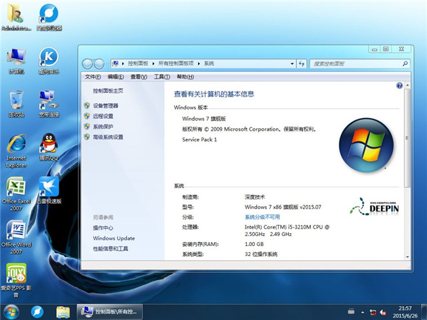This screenshot has height=320, width=427.
Task: Click the model text 'Windows 7 x86 旗舰版 v2015.07'
Action: pyautogui.click(x=283, y=207)
